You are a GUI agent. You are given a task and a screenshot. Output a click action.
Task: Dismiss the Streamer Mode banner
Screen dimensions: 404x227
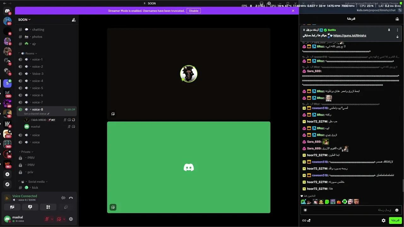[x=293, y=11]
